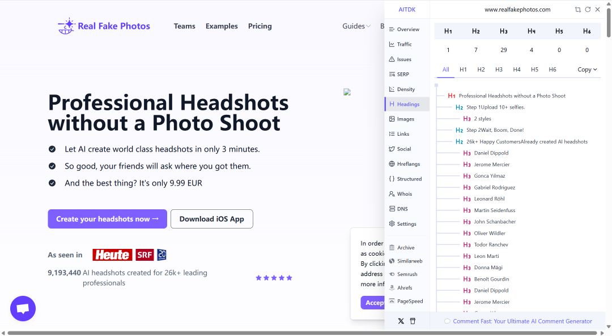Click the Real Fake Photos logo
The image size is (612, 336).
pyautogui.click(x=104, y=26)
